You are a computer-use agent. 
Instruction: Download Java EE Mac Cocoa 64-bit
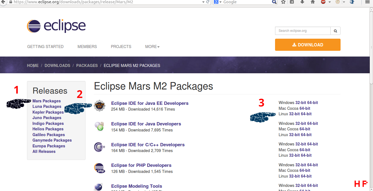[305, 108]
